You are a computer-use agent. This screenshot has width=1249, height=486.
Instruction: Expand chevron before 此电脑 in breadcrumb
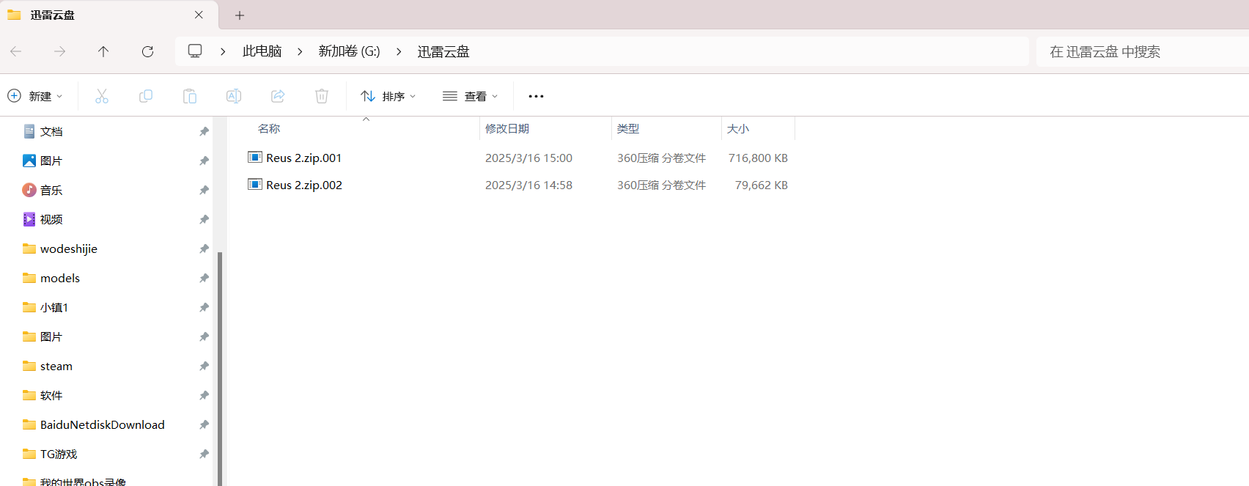click(223, 51)
